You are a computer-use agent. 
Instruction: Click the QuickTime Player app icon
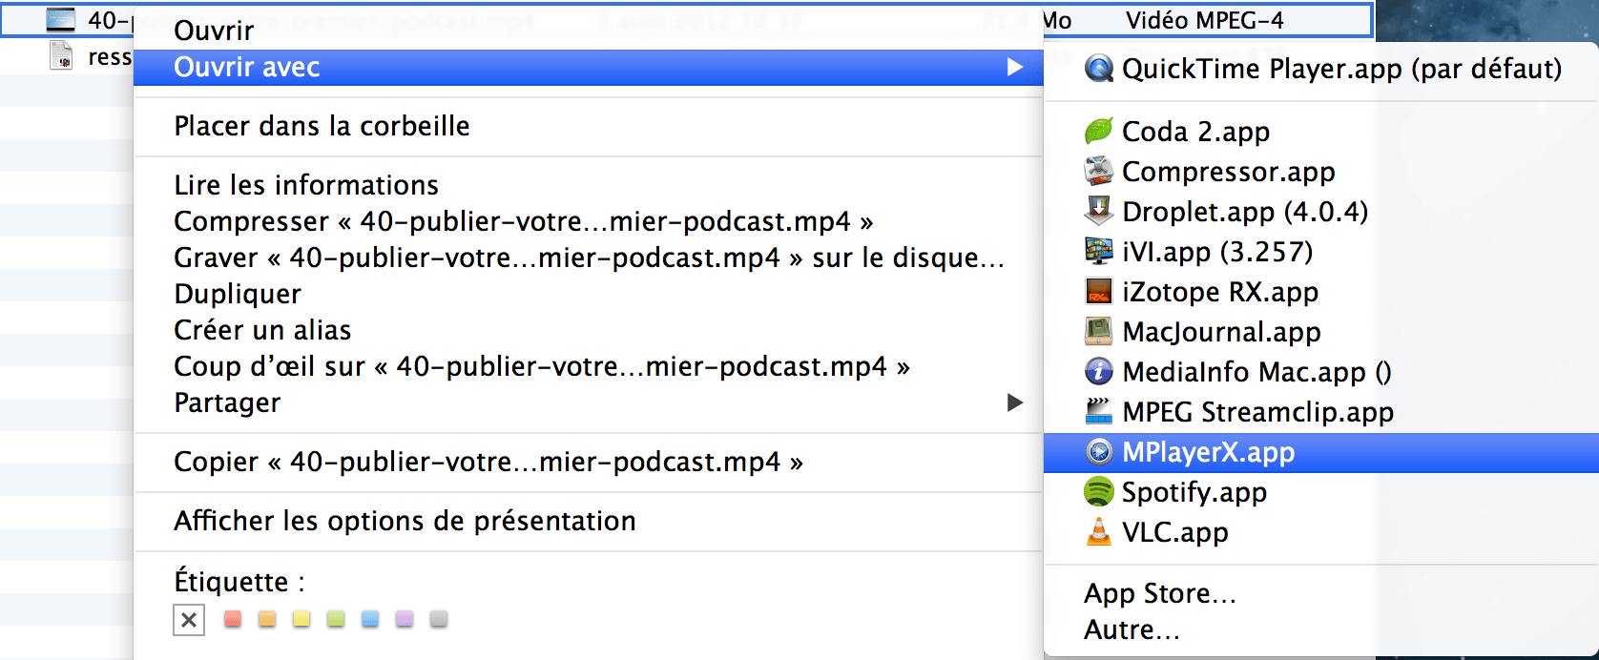tap(1099, 69)
